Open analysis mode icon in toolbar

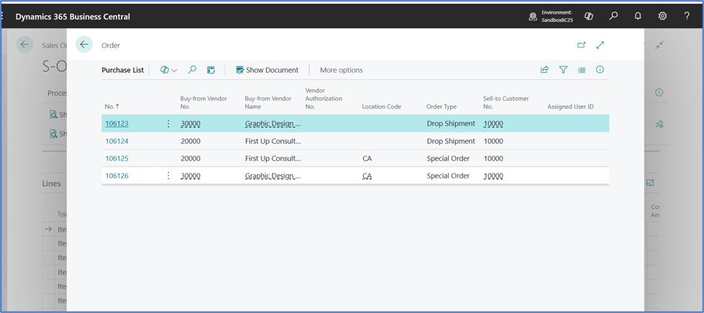pyautogui.click(x=211, y=70)
